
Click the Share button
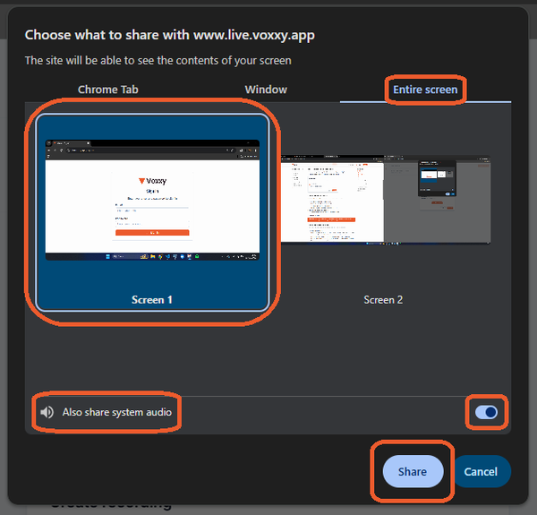point(413,471)
